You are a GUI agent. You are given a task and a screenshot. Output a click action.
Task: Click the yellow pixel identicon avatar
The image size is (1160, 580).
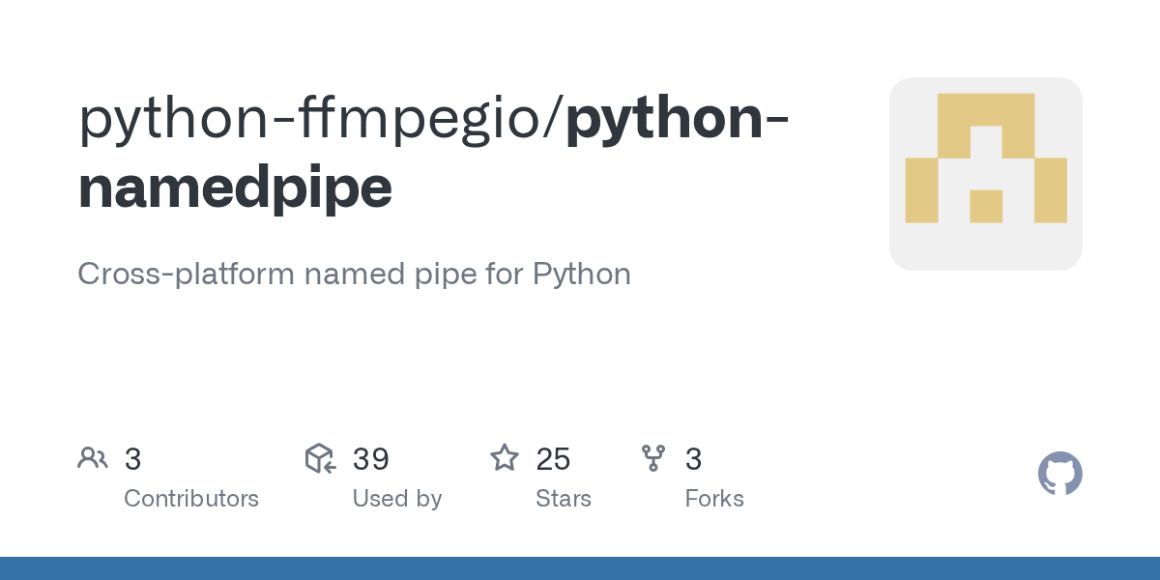pyautogui.click(x=986, y=159)
